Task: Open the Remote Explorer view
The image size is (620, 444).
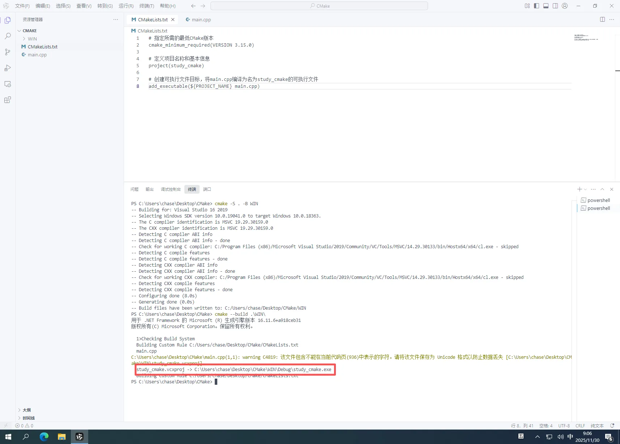Action: 8,84
